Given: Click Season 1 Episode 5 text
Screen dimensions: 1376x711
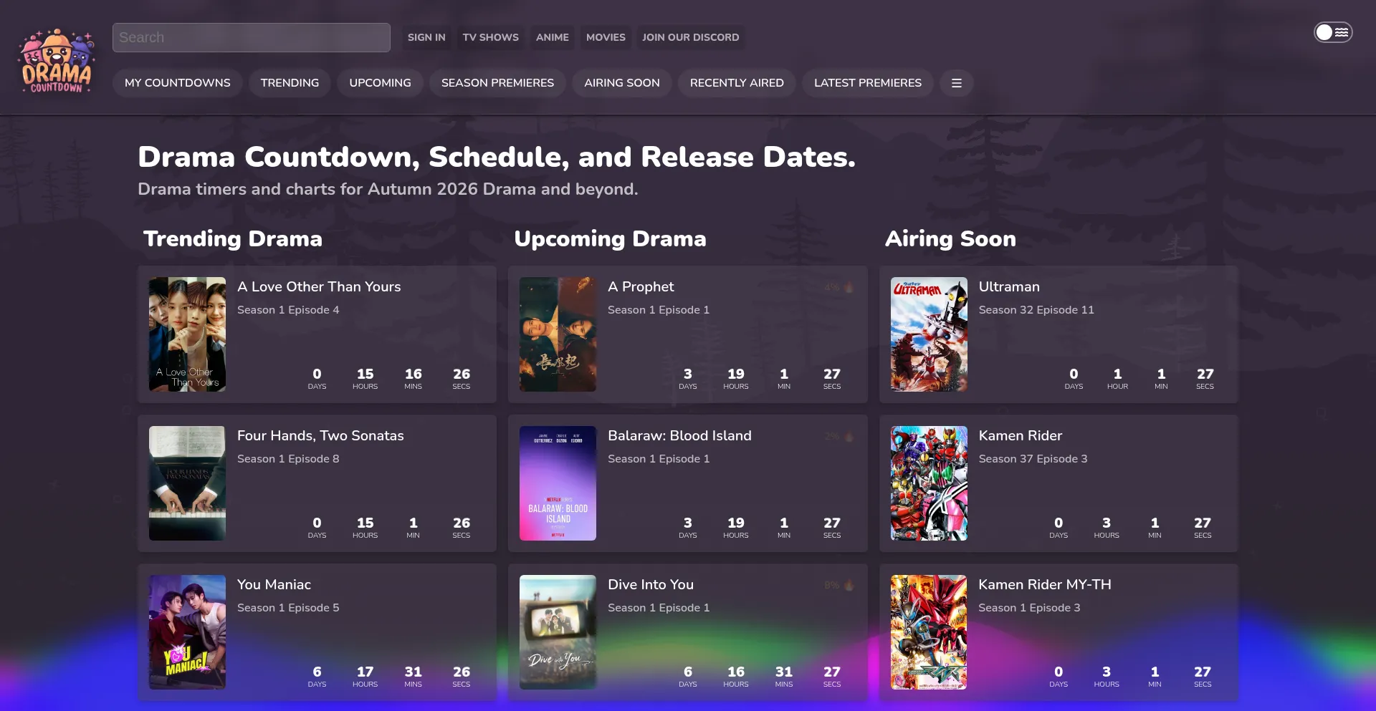Looking at the screenshot, I should point(288,608).
